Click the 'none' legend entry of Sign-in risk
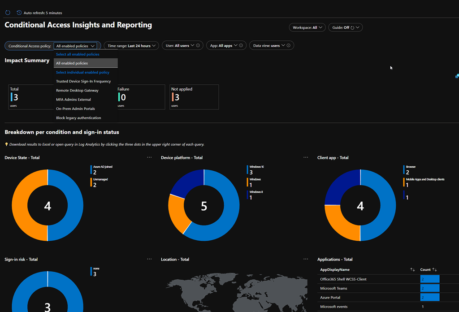Viewport: 459px width, 312px height. [95, 272]
